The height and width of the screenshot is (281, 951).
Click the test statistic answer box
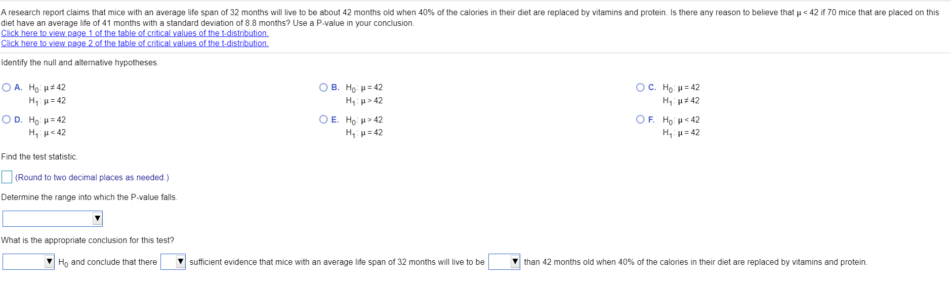[7, 177]
